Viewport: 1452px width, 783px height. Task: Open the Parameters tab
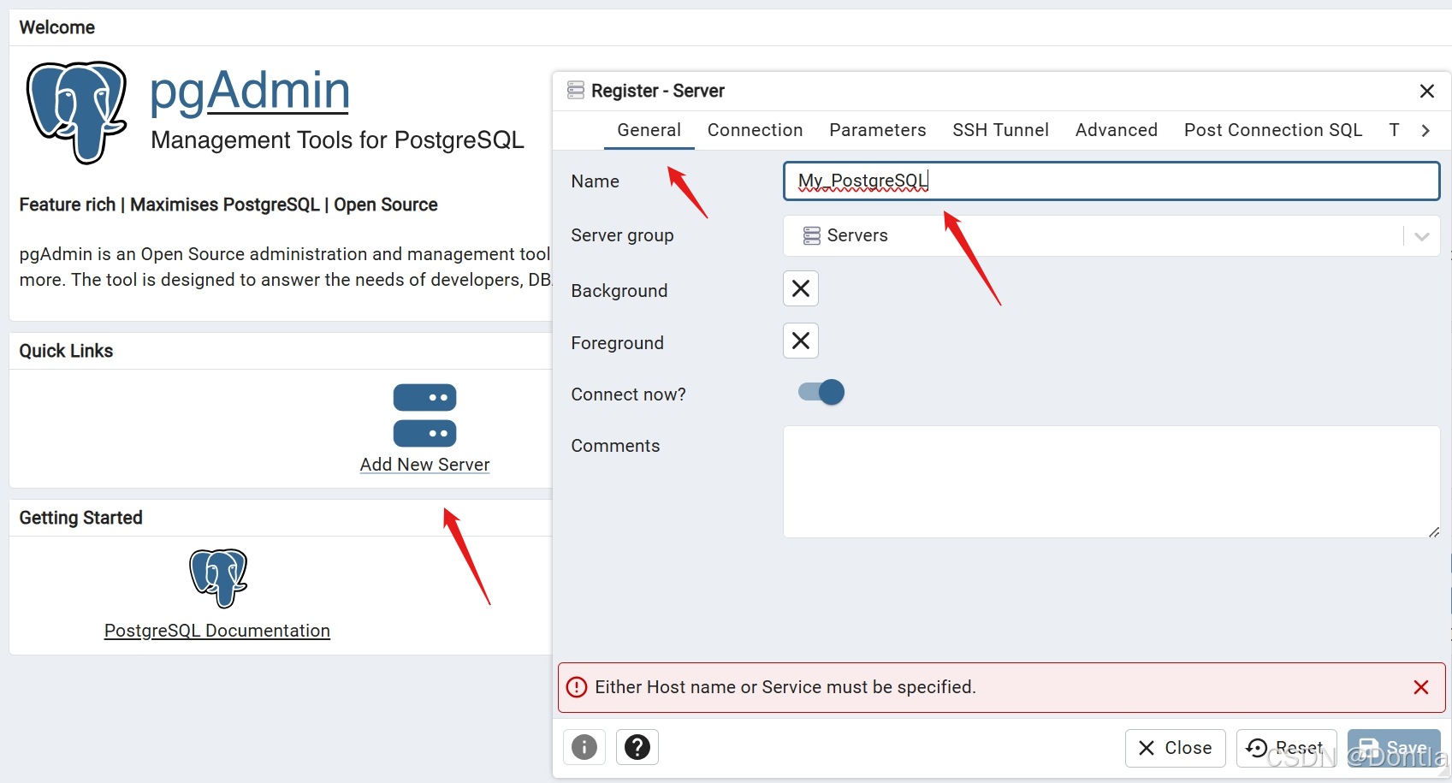pyautogui.click(x=877, y=130)
